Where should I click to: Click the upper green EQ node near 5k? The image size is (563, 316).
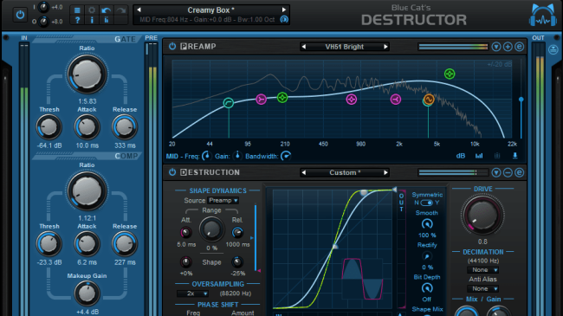pyautogui.click(x=450, y=74)
